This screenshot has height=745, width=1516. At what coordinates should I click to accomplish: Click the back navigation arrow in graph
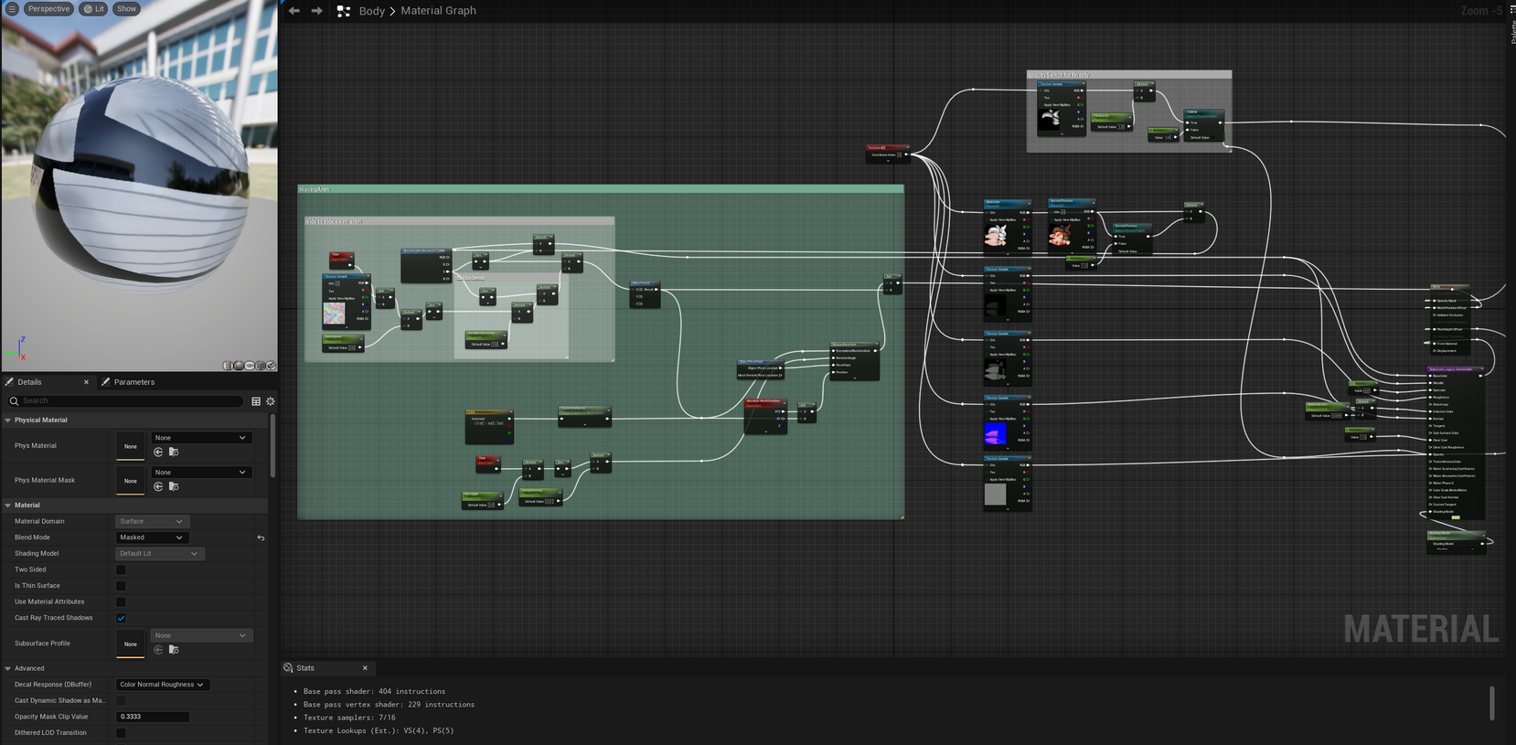pyautogui.click(x=294, y=11)
